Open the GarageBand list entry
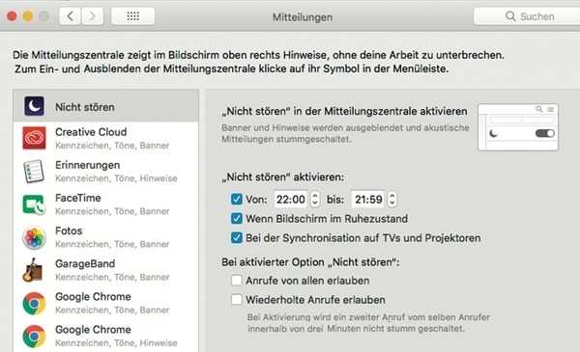The image size is (580, 352). (105, 270)
